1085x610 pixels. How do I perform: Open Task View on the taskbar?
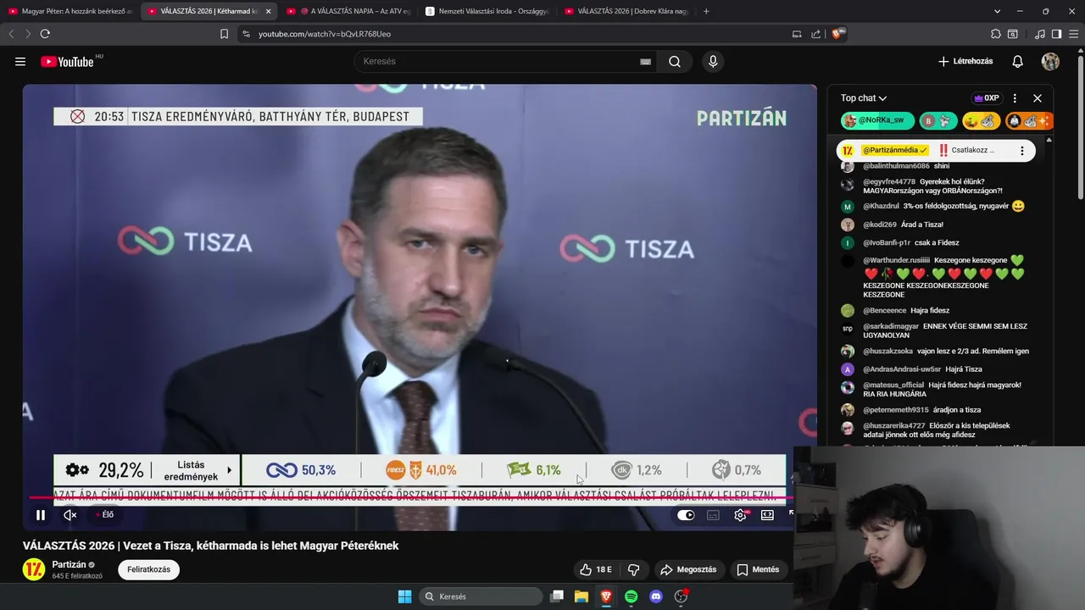tap(557, 596)
